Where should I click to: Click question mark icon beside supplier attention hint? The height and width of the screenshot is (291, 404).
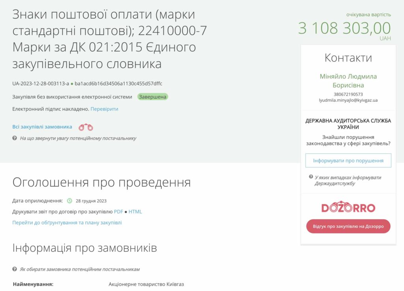tap(15, 138)
